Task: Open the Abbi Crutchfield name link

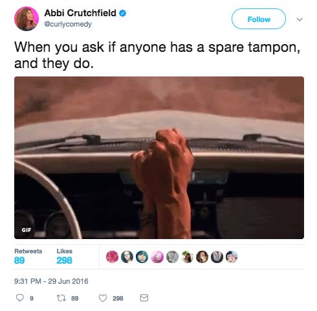Action: pyautogui.click(x=80, y=13)
